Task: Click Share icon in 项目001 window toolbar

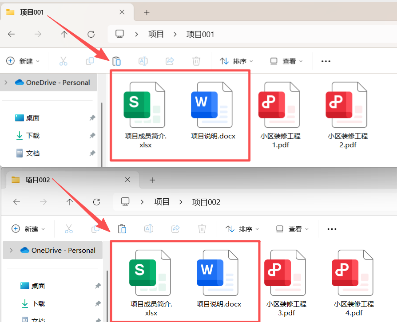Action: (170, 61)
